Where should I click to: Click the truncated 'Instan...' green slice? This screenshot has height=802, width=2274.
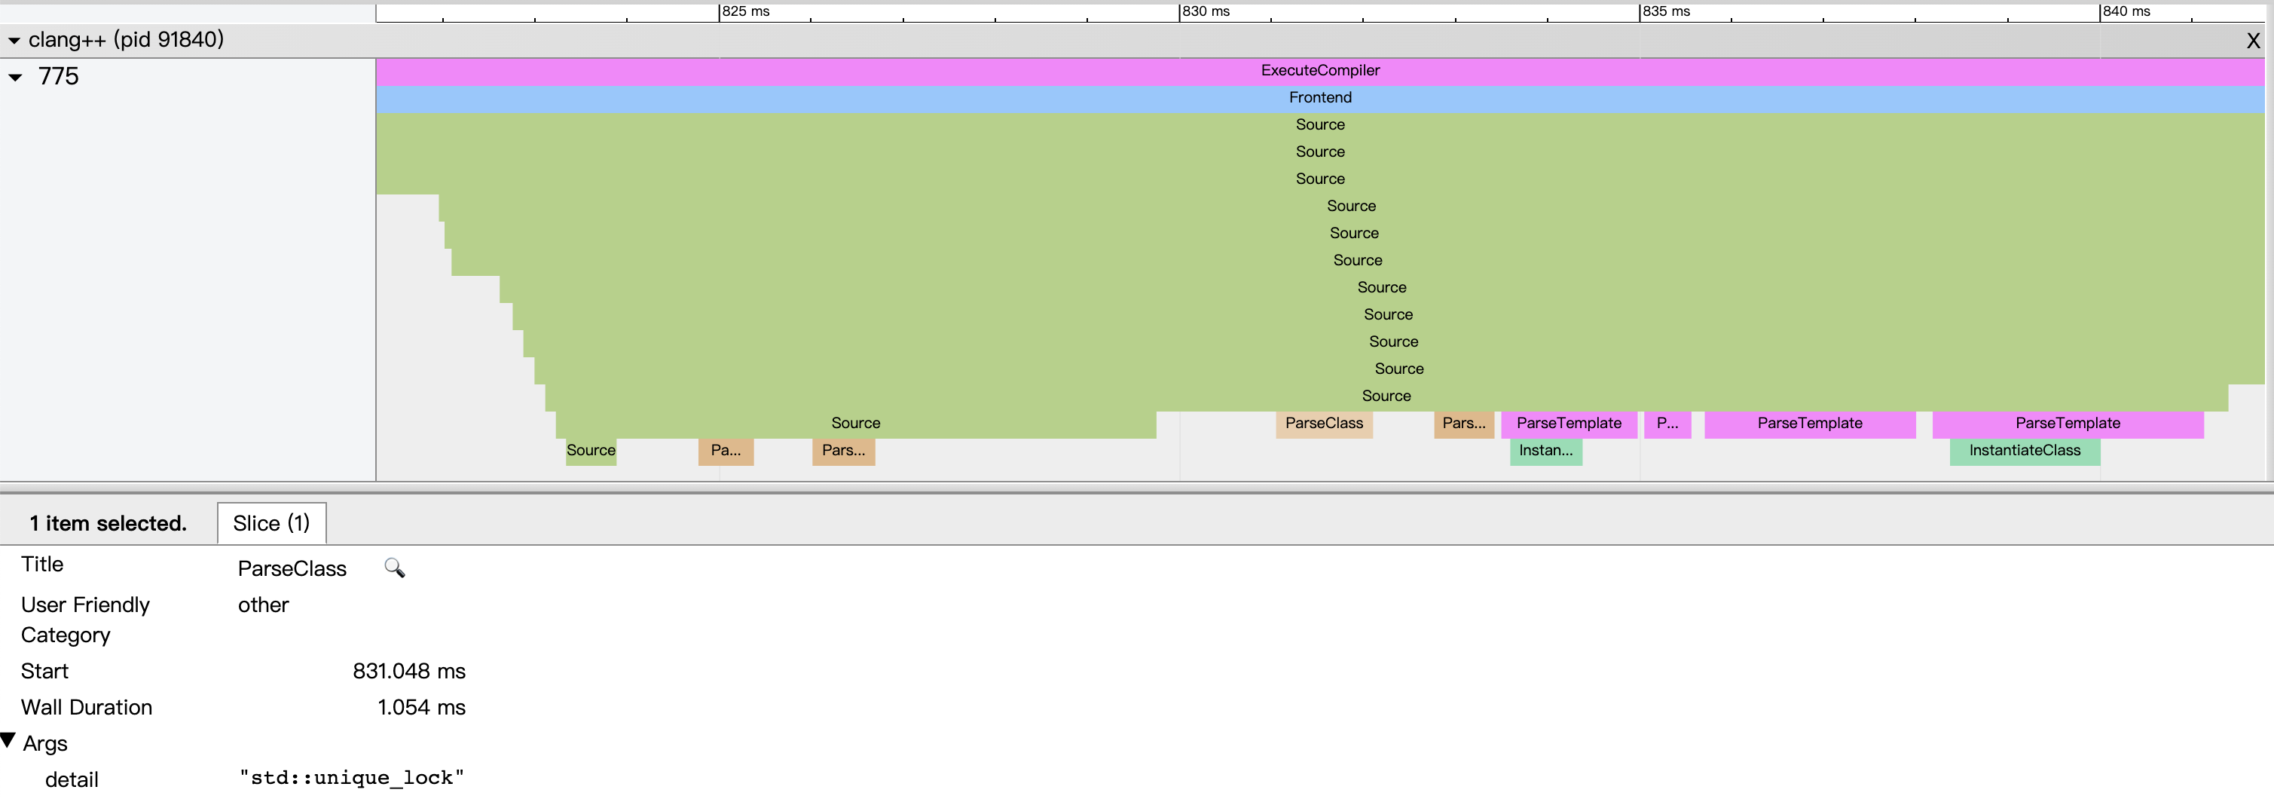click(1545, 451)
